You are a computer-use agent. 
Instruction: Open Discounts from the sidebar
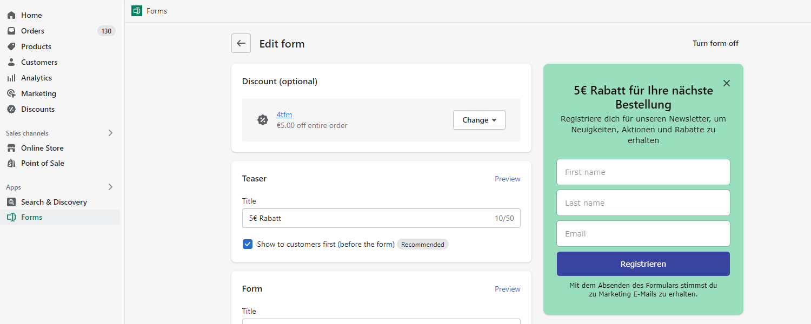(x=37, y=109)
